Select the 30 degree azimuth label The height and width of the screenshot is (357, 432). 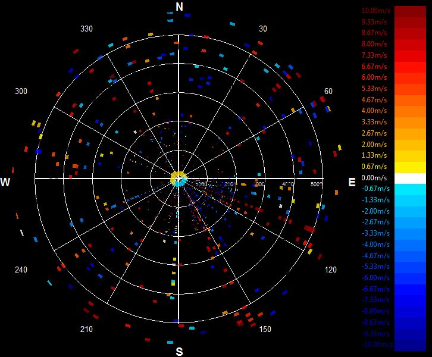pyautogui.click(x=263, y=29)
